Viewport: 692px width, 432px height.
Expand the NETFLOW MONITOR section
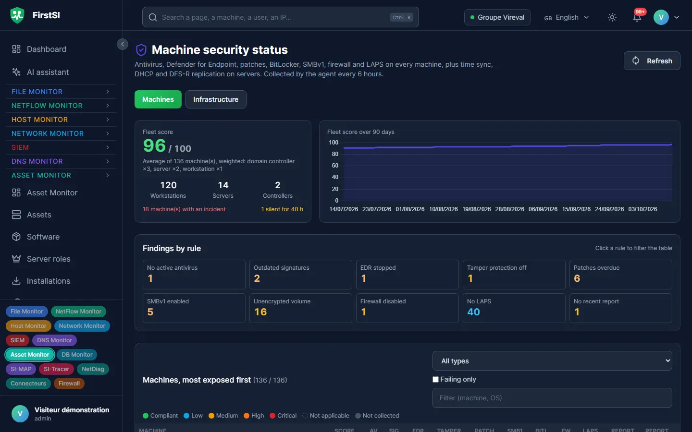(61, 106)
